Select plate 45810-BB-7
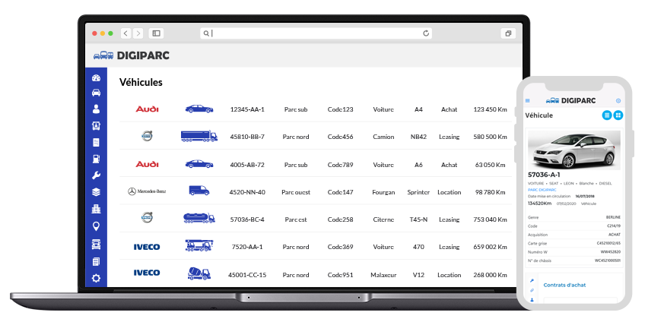This screenshot has width=645, height=322. [247, 137]
